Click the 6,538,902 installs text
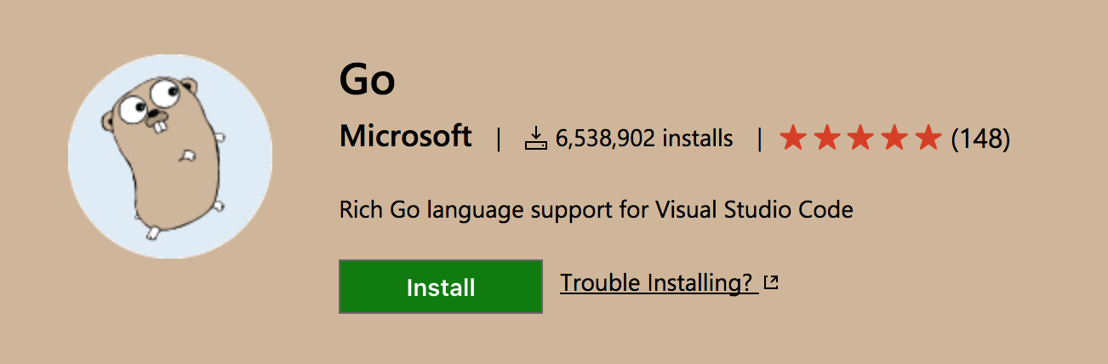The image size is (1108, 364). pos(643,138)
